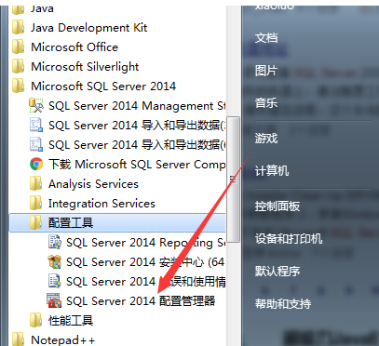Click the SQL Server 2014 错误和使用情况 icon
This screenshot has width=379, height=346.
pos(55,281)
